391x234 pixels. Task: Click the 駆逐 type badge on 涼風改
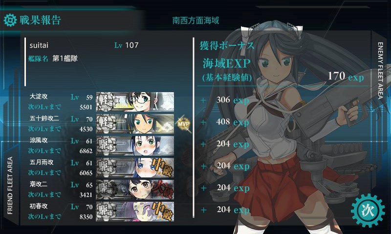pos(107,145)
